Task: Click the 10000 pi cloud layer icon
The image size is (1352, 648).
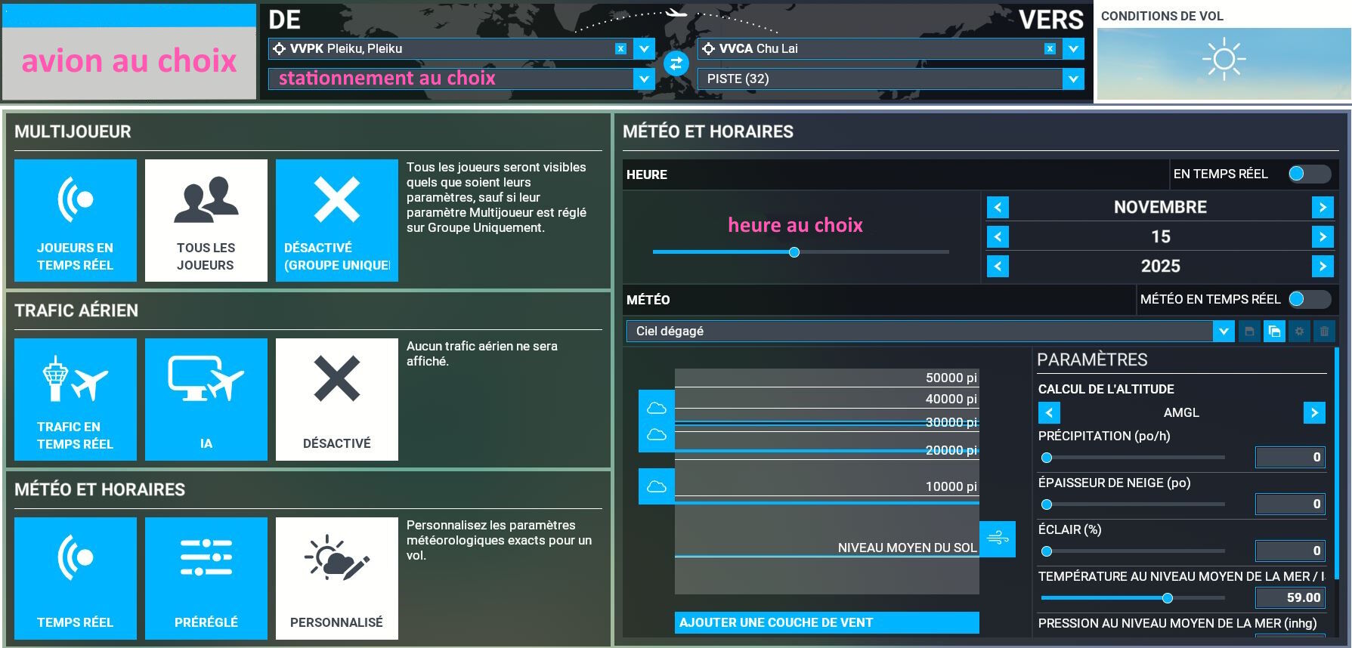Action: [x=657, y=486]
